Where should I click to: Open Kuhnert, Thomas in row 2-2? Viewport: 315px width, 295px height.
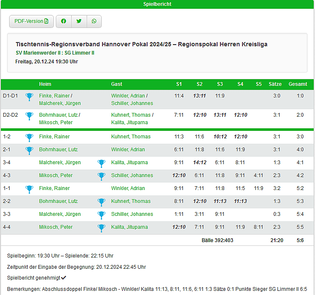pos(131,201)
